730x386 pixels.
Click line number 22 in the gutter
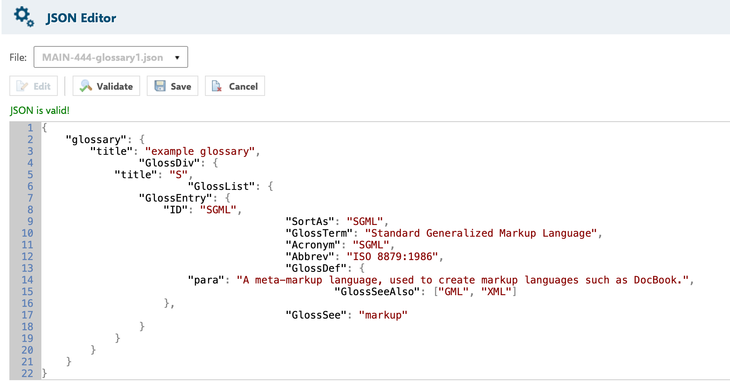(x=27, y=374)
